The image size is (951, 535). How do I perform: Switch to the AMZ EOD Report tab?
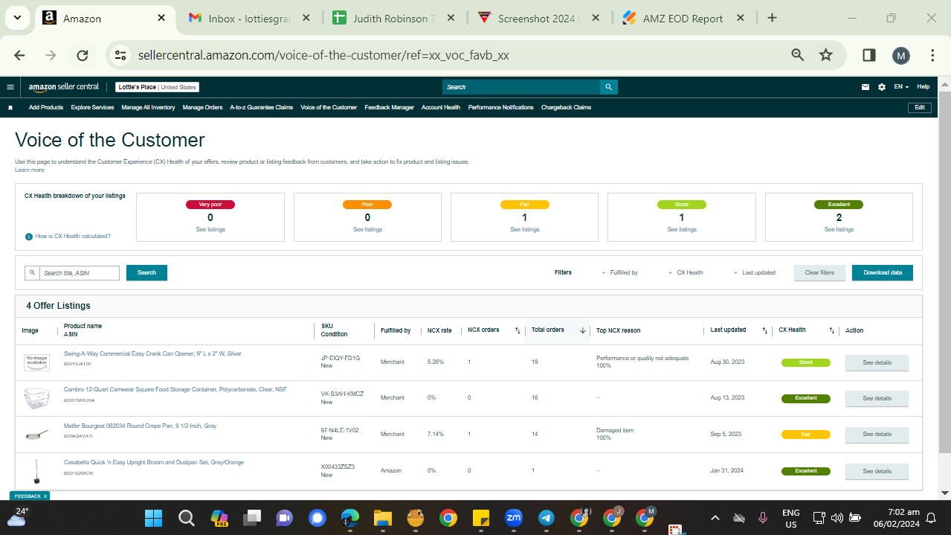[683, 18]
